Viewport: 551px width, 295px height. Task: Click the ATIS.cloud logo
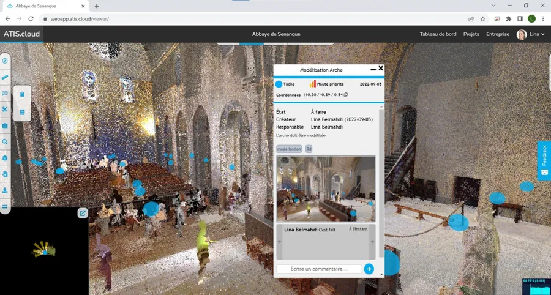tap(21, 34)
